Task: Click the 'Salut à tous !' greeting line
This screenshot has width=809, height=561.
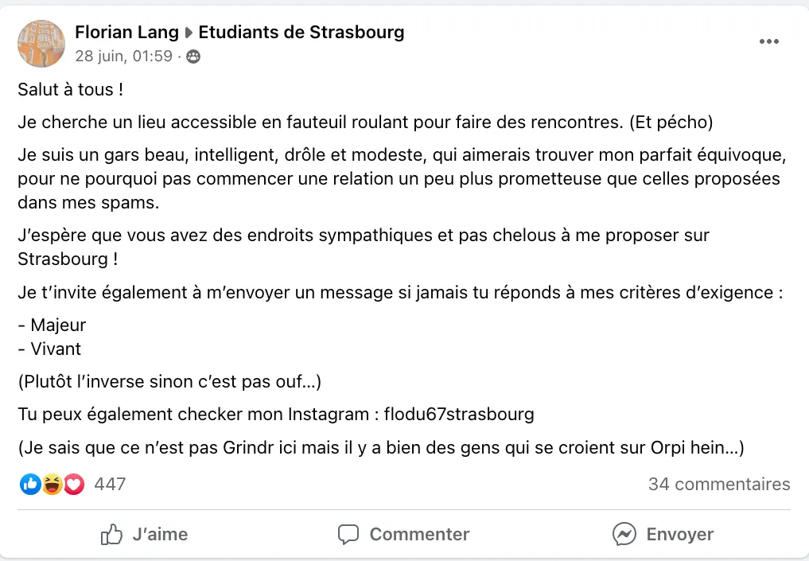Action: click(71, 90)
